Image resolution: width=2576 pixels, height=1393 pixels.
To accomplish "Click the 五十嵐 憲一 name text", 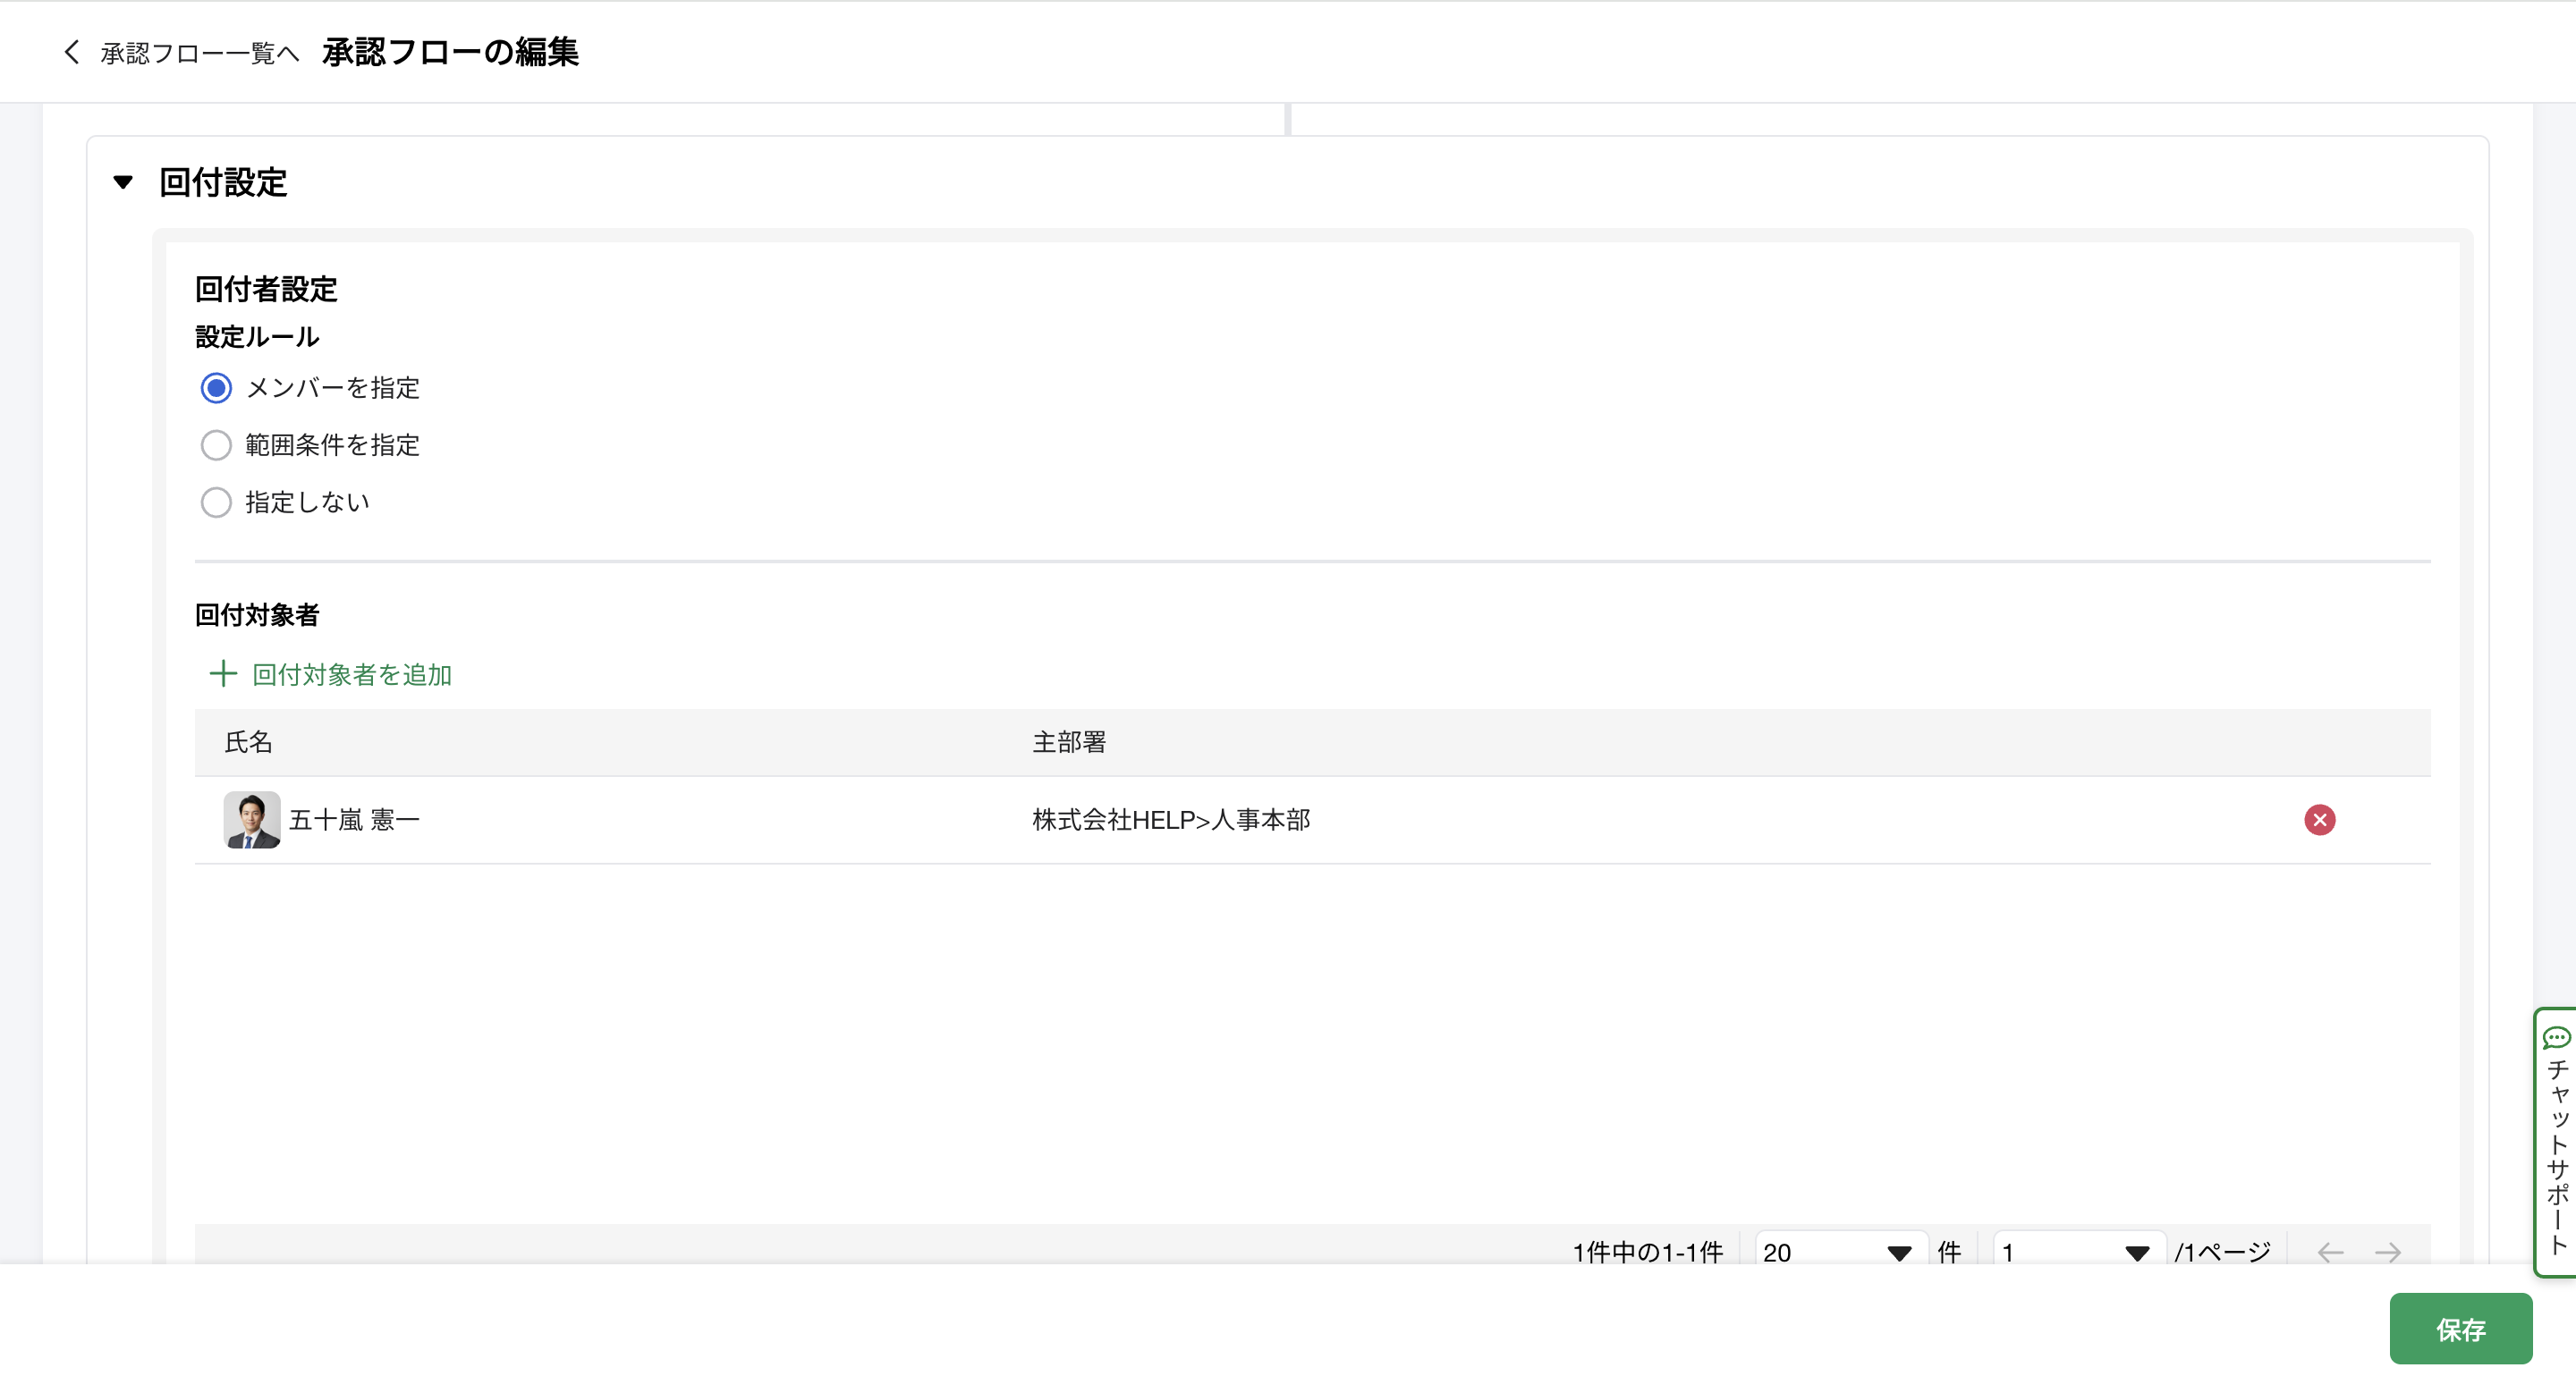I will [354, 819].
